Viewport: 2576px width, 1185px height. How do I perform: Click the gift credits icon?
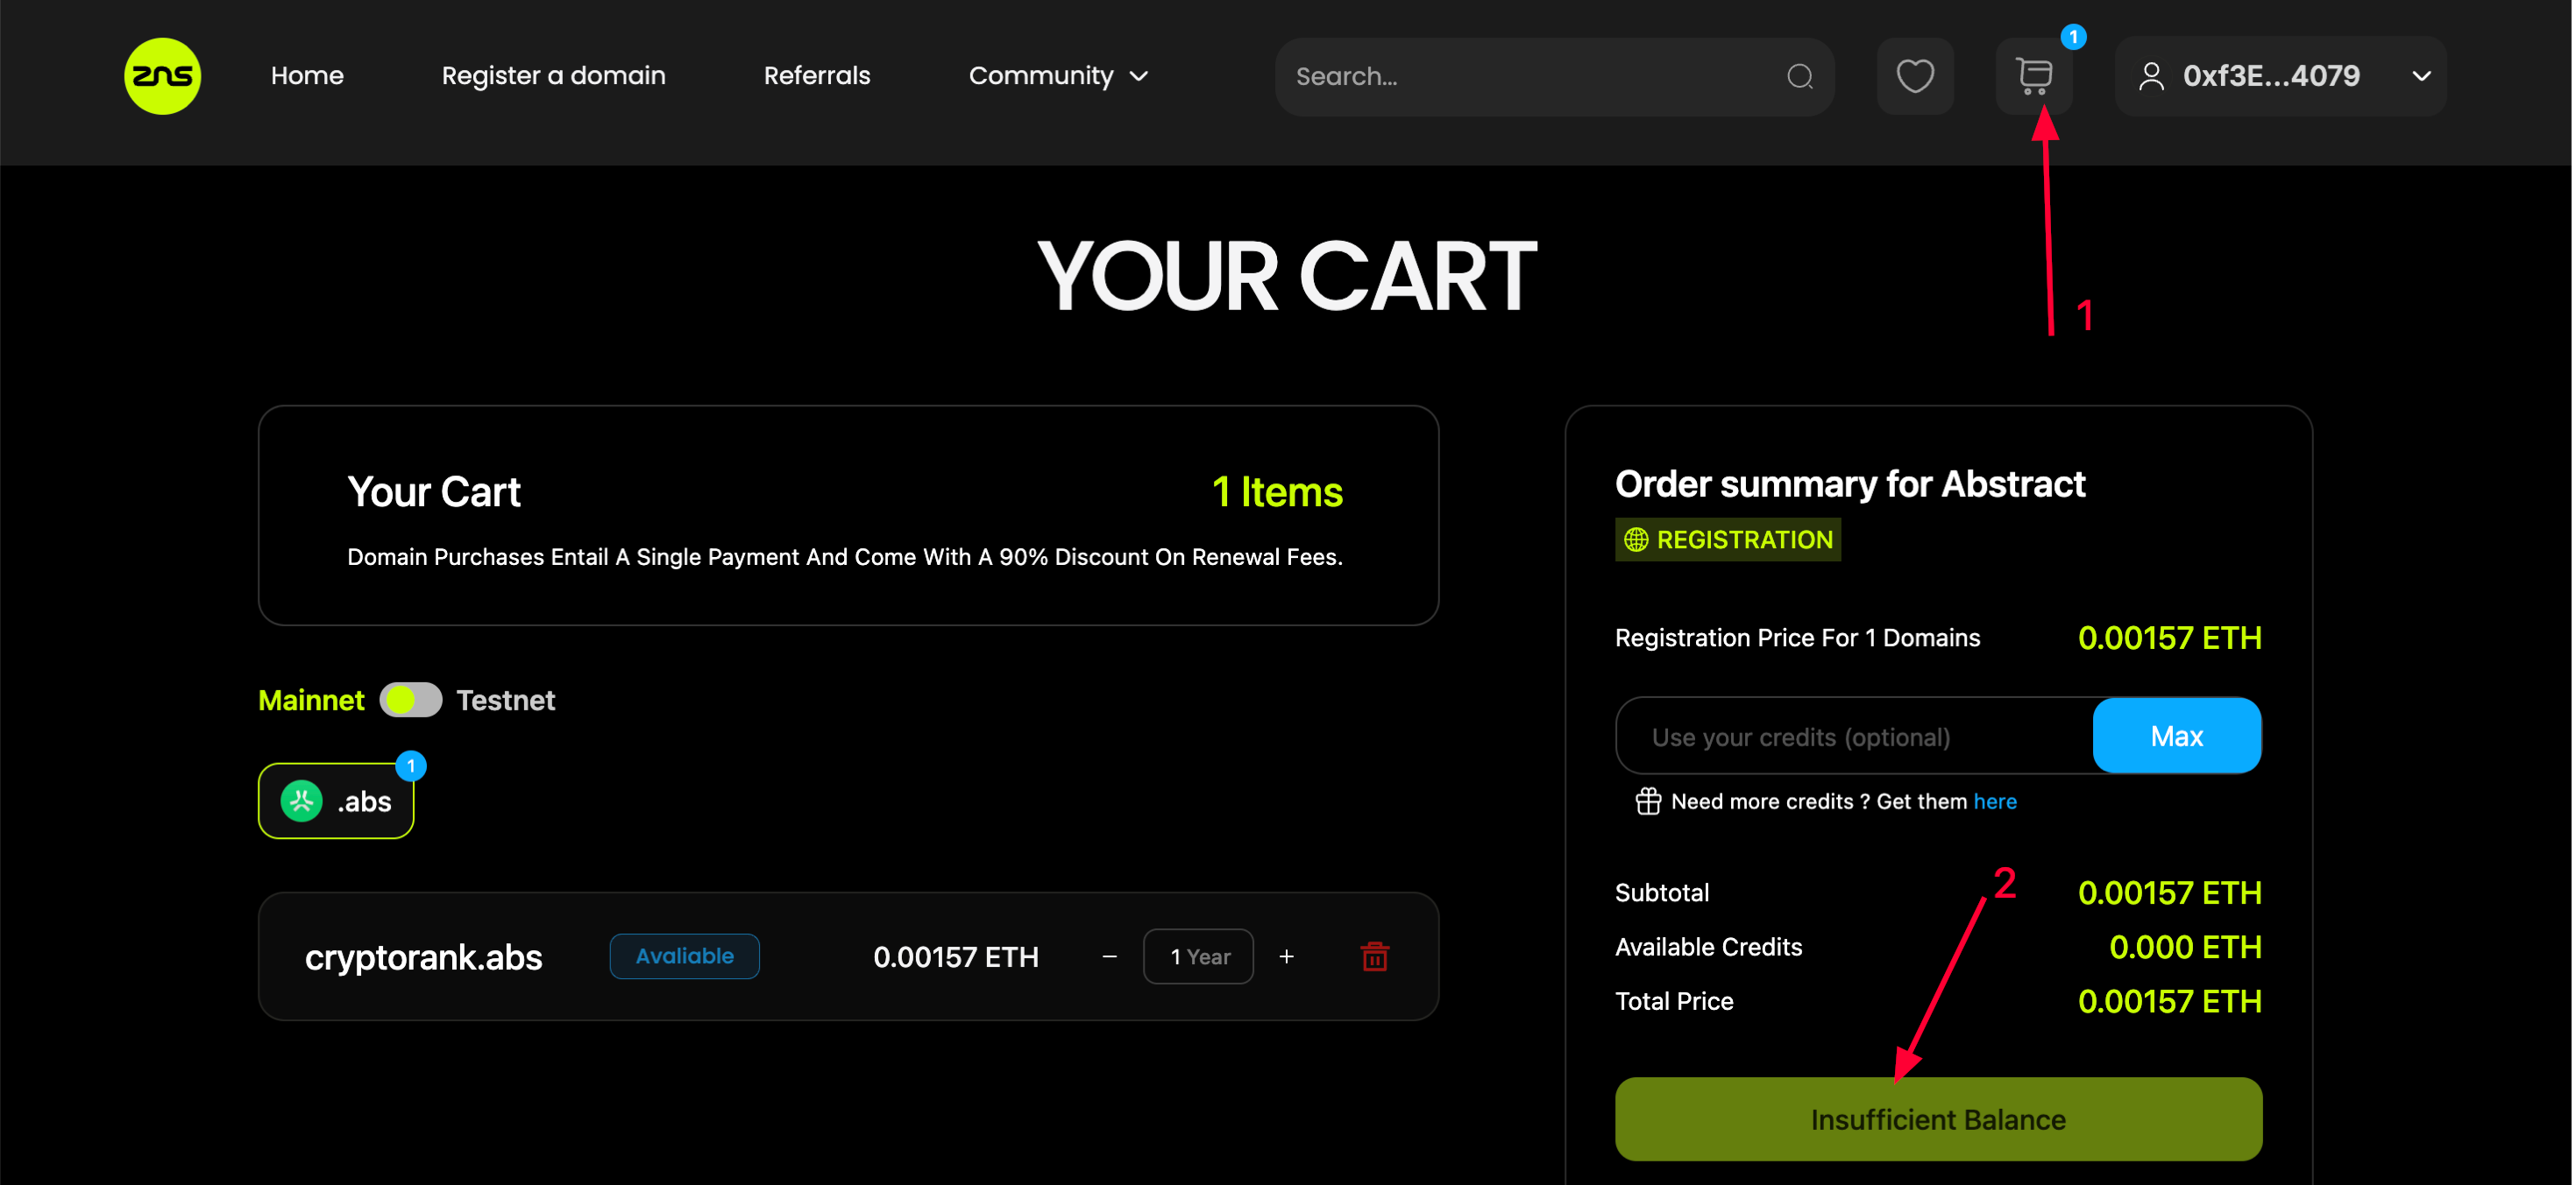[1647, 801]
